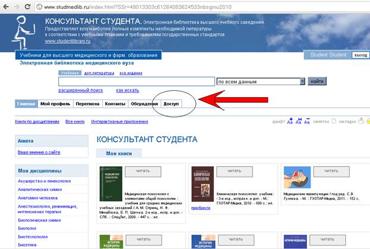Viewport: 370px width, 249px height.
Task: Open the 'Мой профиль' tab
Action: point(55,104)
